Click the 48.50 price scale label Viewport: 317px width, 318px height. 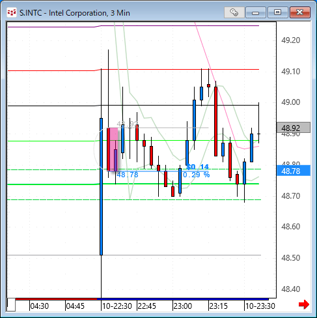tap(290, 258)
